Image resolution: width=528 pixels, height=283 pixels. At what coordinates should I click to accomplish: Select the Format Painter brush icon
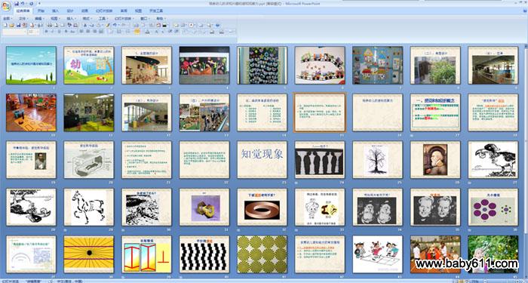108,25
